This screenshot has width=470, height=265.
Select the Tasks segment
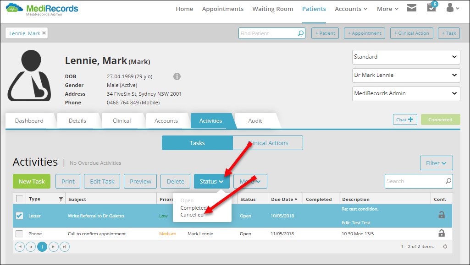point(197,143)
